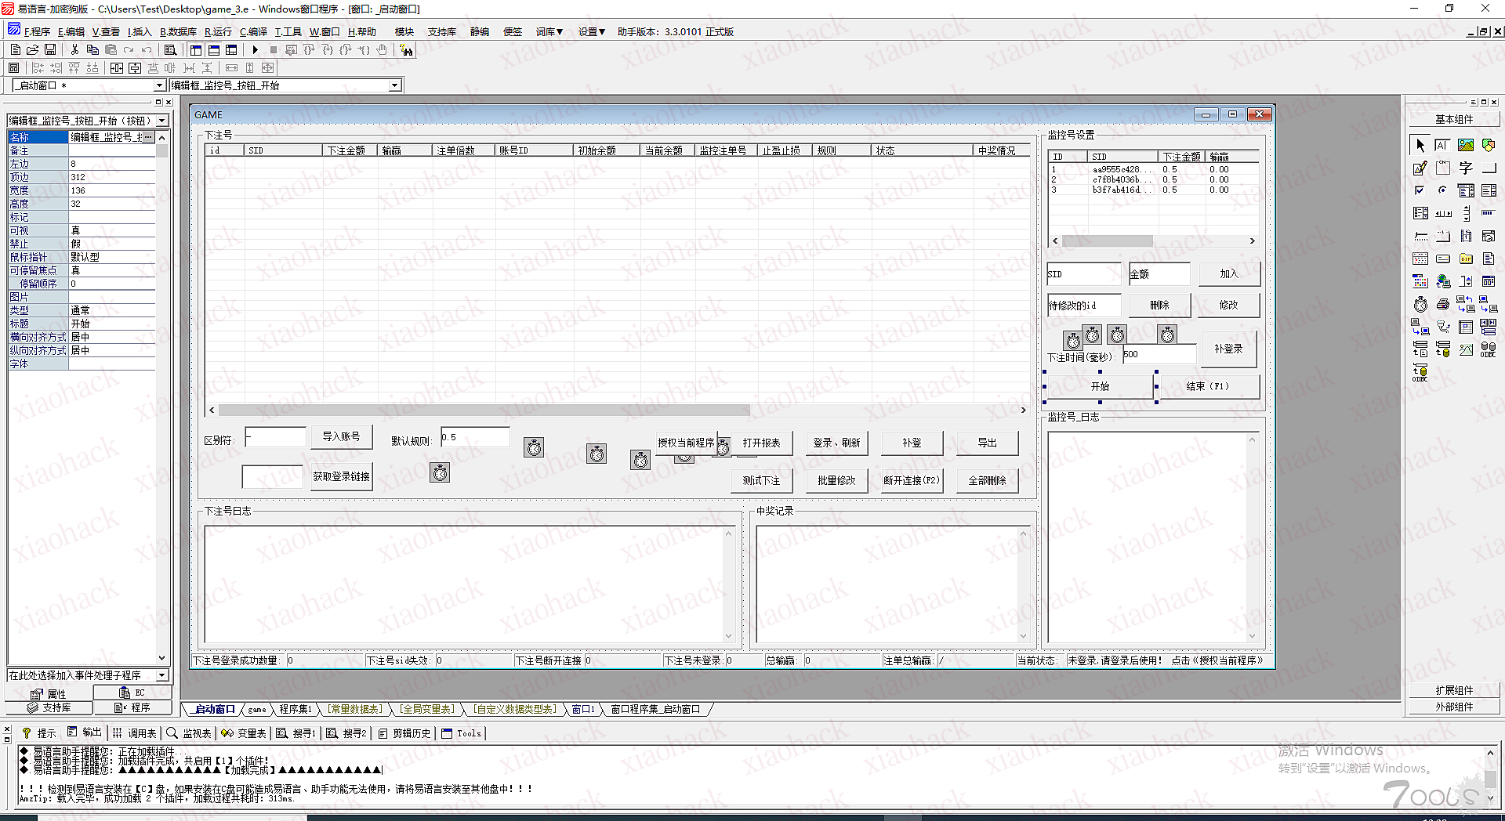Click the 下注号 list horizontal scrollbar
Viewport: 1505px width, 821px height.
[484, 410]
